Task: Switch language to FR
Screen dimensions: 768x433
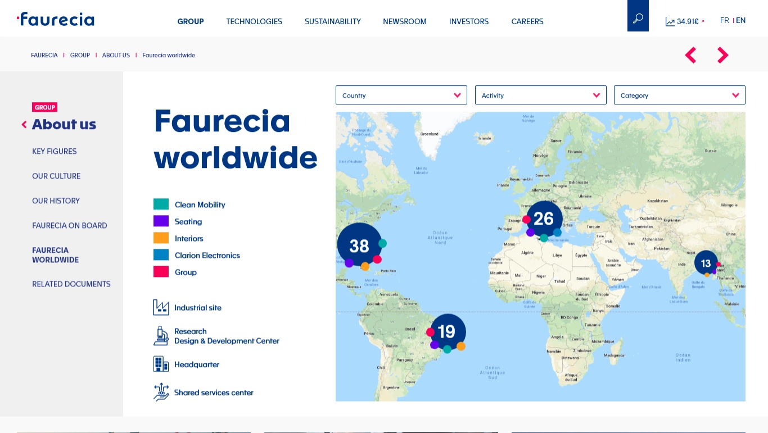Action: click(724, 20)
